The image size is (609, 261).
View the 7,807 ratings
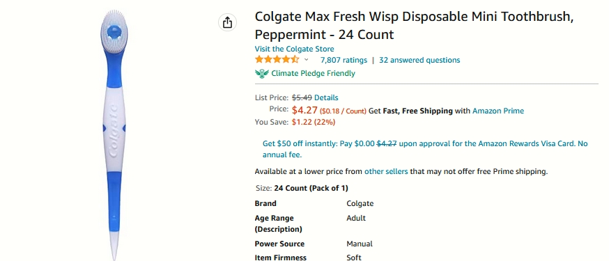tap(344, 60)
